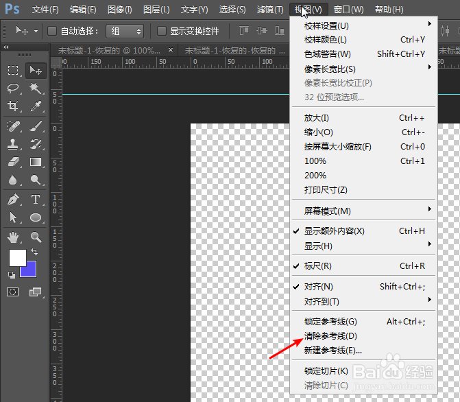Select the Gradient tool
460x402 pixels.
coord(36,162)
